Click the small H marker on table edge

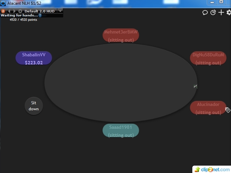pyautogui.click(x=195, y=86)
